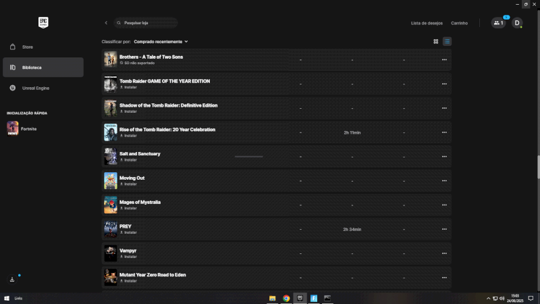Viewport: 540px width, 304px height.
Task: Open the profile avatar menu
Action: 517,23
